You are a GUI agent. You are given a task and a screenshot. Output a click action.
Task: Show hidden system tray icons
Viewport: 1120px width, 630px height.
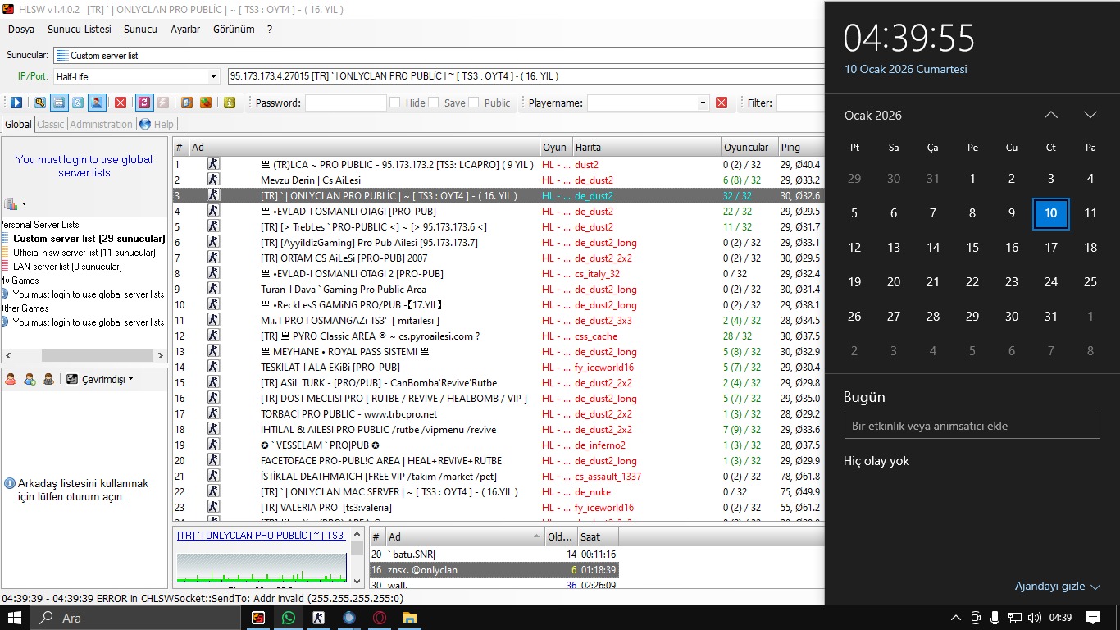point(956,618)
